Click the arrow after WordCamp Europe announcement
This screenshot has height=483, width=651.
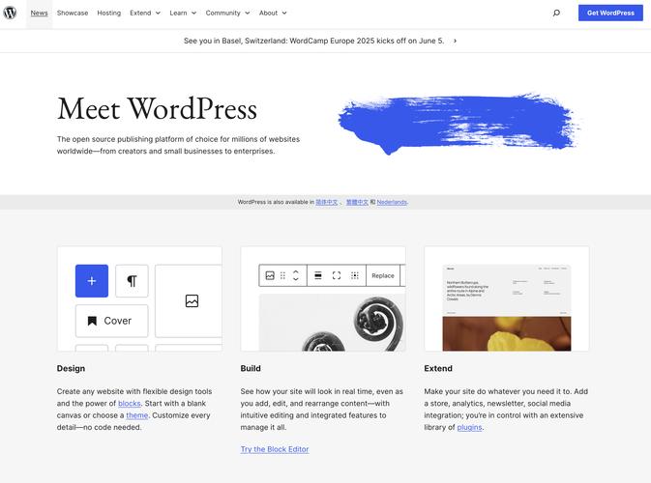455,41
